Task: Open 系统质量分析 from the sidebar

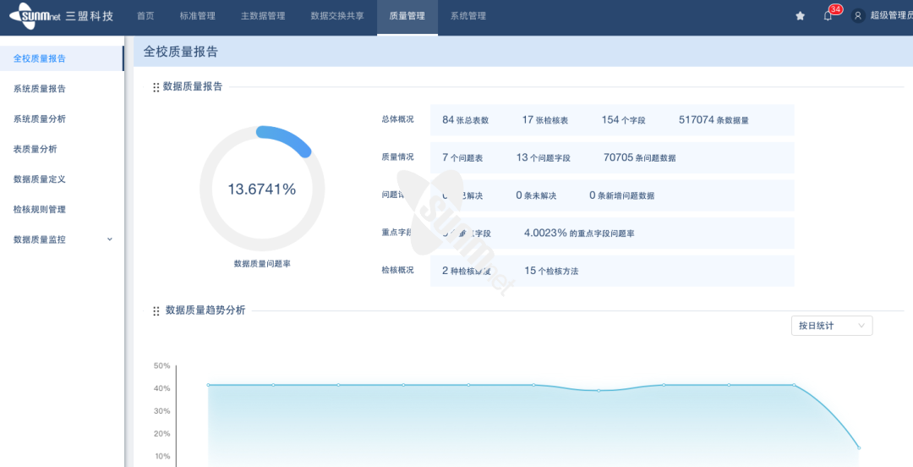Action: click(x=40, y=119)
